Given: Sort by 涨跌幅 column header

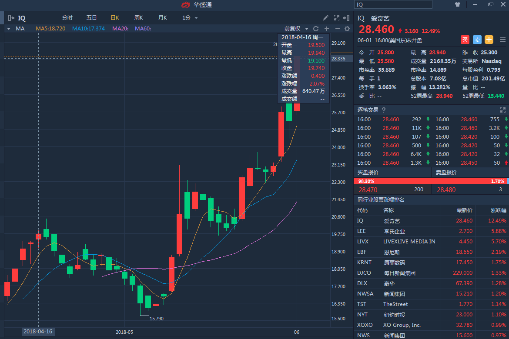Looking at the screenshot, I should click(498, 210).
